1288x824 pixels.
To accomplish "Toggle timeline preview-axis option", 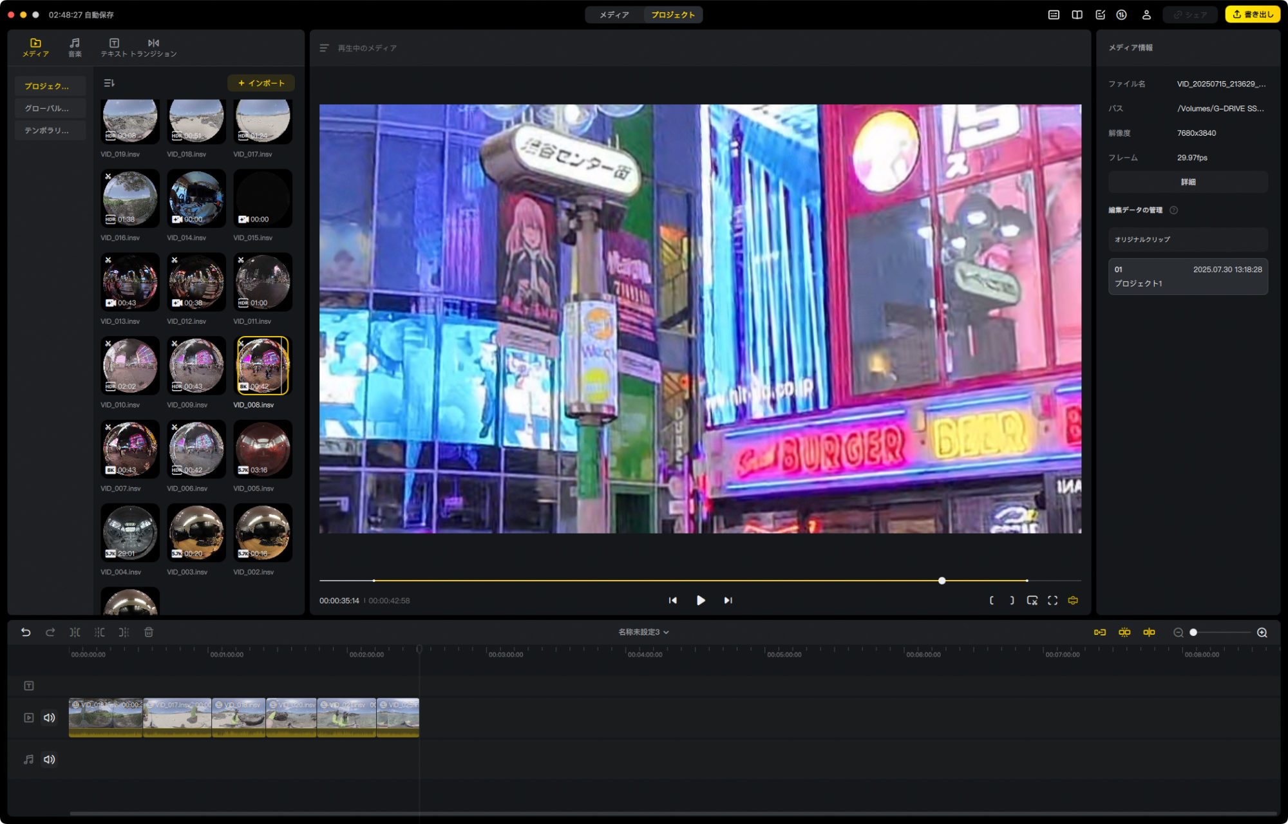I will (x=1149, y=632).
